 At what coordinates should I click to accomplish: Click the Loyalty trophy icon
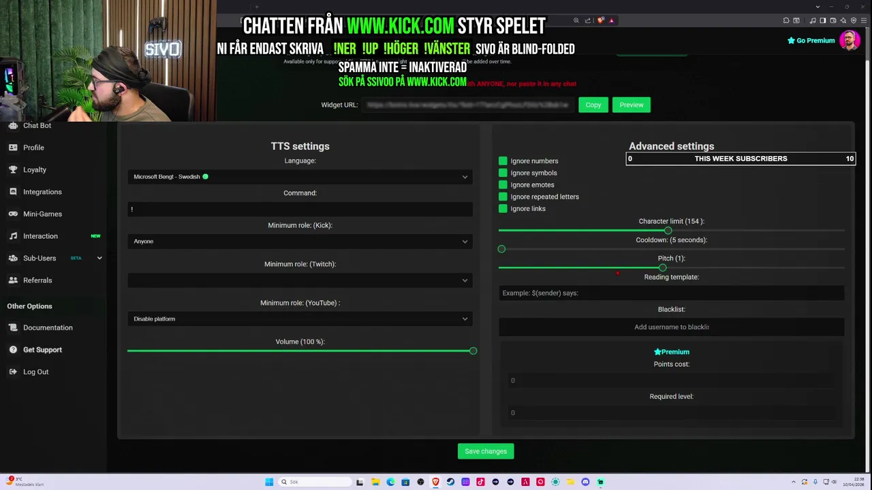pyautogui.click(x=13, y=169)
